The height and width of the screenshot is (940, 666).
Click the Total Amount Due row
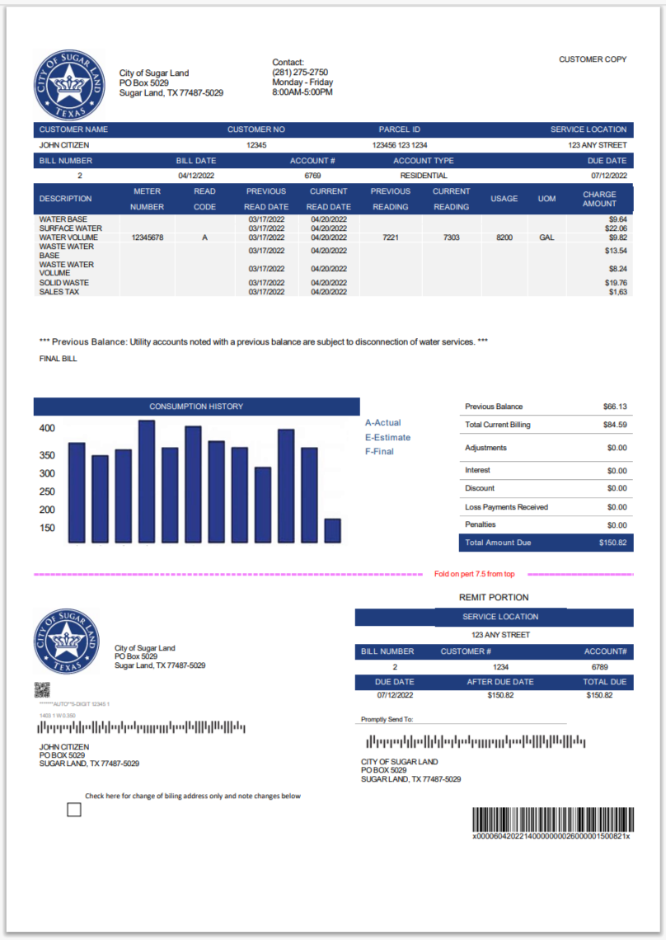(x=546, y=543)
